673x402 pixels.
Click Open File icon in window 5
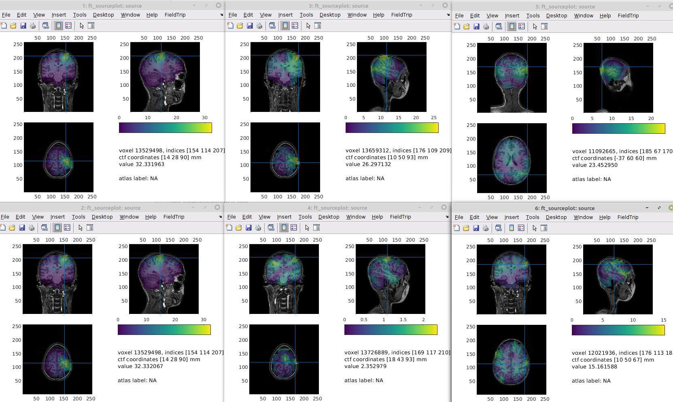467,26
